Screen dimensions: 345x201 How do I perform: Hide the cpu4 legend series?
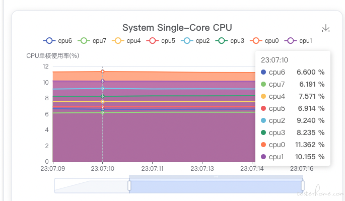point(126,41)
